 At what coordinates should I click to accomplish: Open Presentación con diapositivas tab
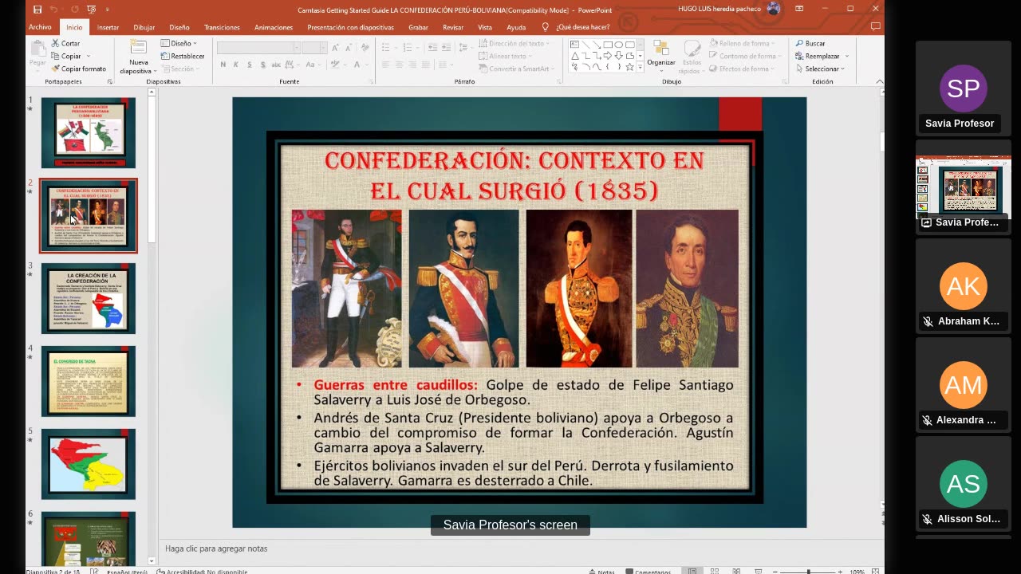click(x=350, y=27)
